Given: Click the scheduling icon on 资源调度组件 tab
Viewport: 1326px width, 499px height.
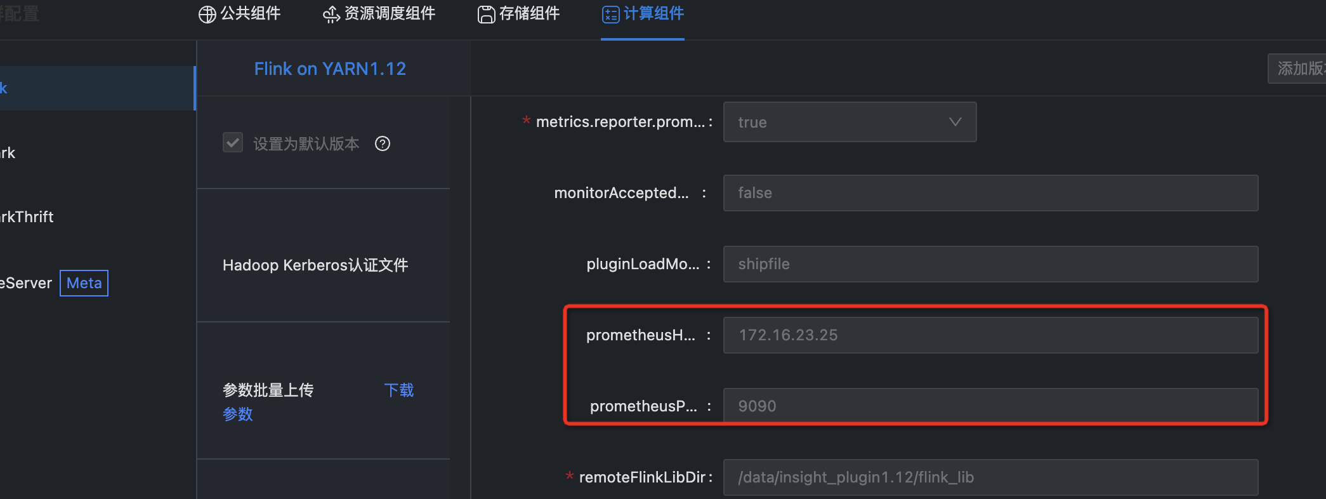Looking at the screenshot, I should (331, 14).
